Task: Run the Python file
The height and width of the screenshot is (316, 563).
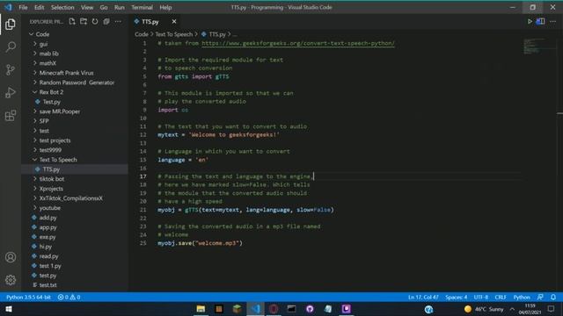Action: [530, 21]
